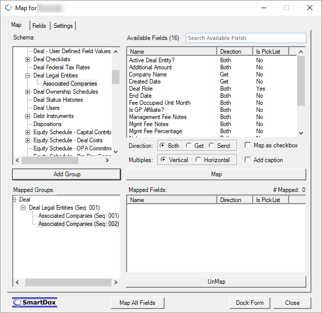The width and height of the screenshot is (322, 313).
Task: Click up arrow of Available Fields scrollbar
Action: click(301, 52)
